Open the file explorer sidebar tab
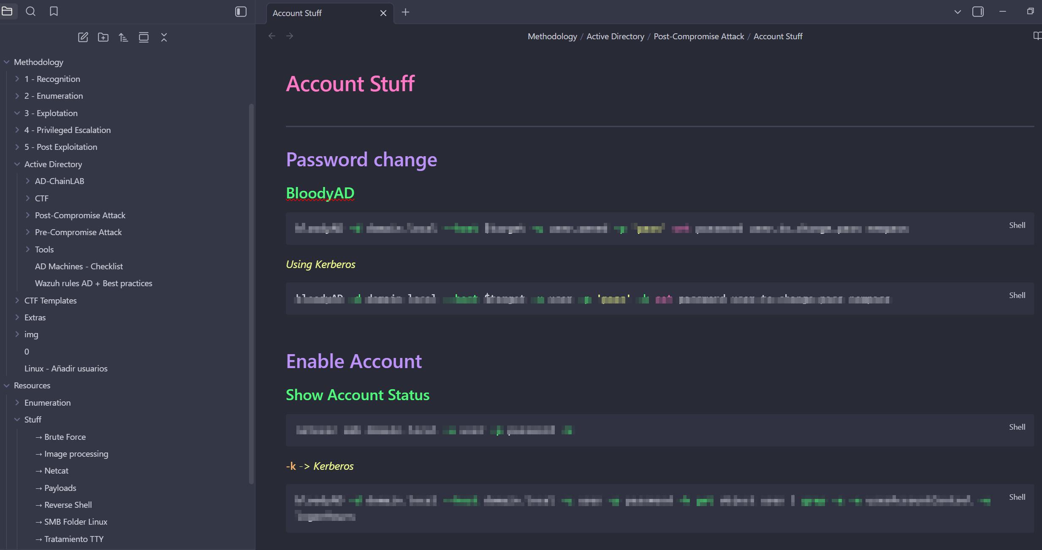 click(x=7, y=11)
